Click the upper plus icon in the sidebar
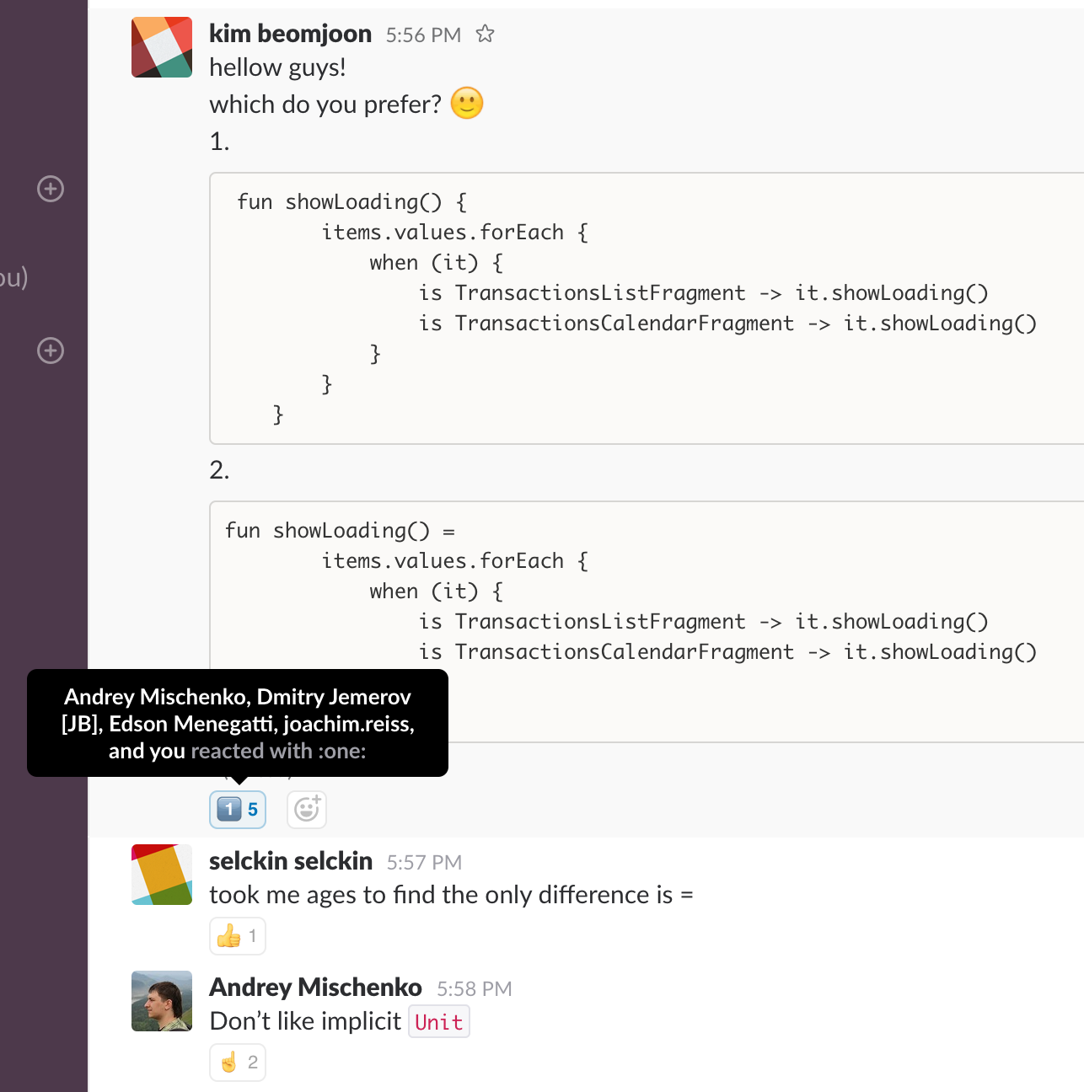 tap(50, 189)
